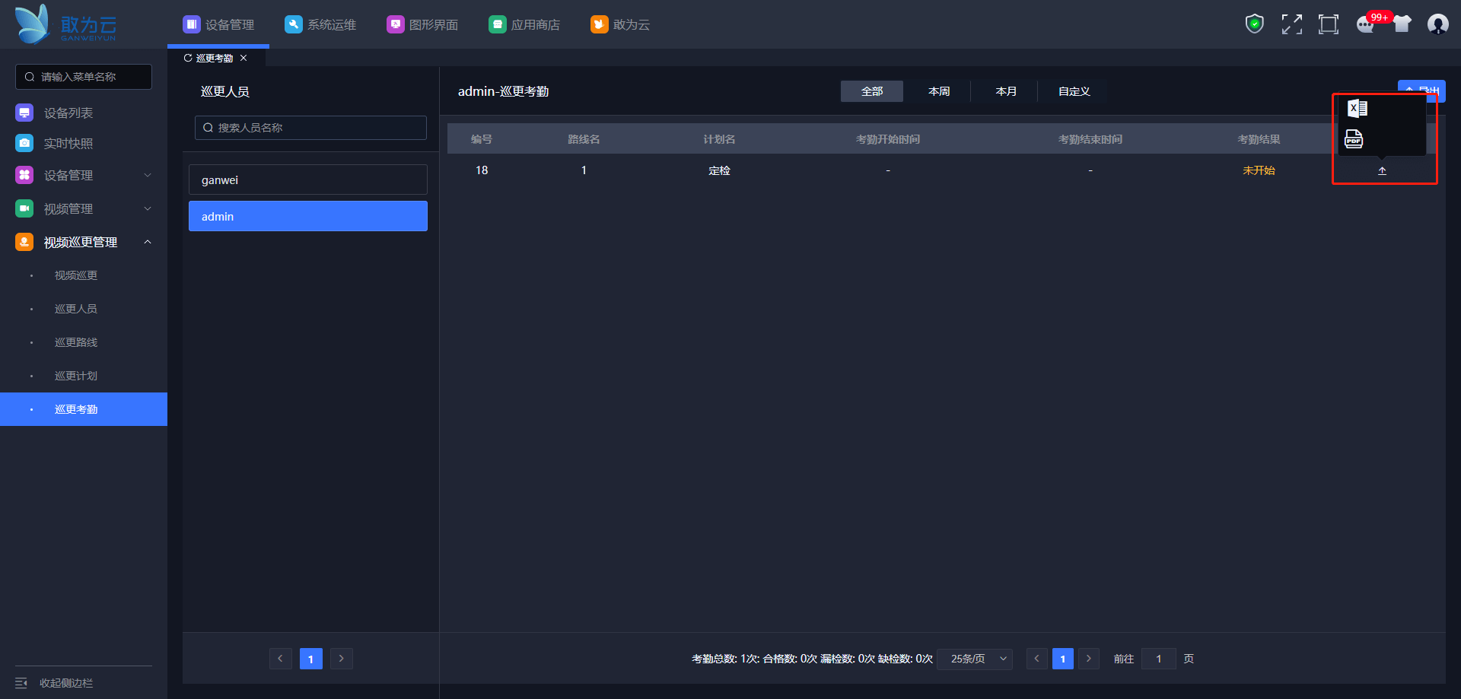The image size is (1461, 699).
Task: Select ganwei in patrol personnel list
Action: [x=308, y=180]
